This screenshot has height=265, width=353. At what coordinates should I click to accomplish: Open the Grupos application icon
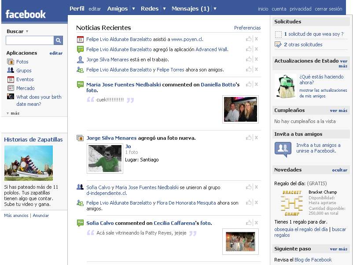tap(11, 70)
